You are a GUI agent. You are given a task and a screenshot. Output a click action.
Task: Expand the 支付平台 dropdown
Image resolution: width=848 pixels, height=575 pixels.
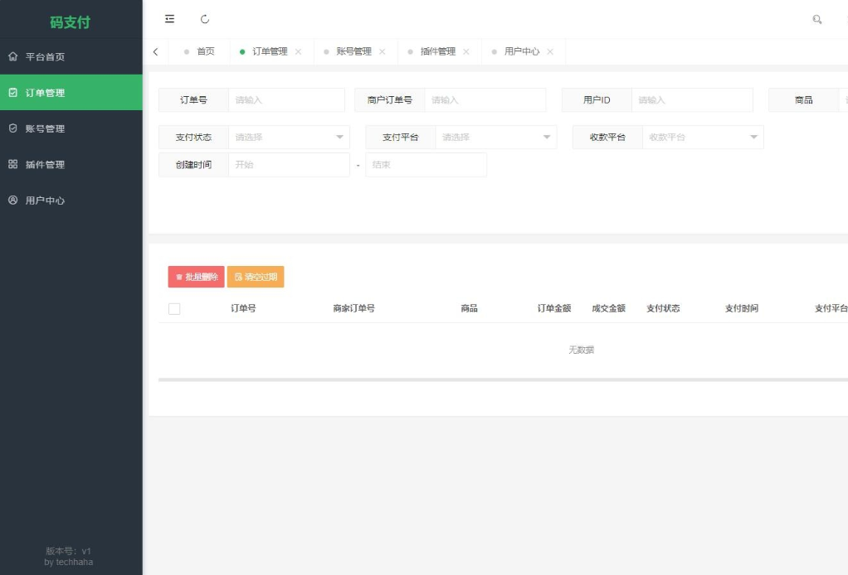pos(496,138)
